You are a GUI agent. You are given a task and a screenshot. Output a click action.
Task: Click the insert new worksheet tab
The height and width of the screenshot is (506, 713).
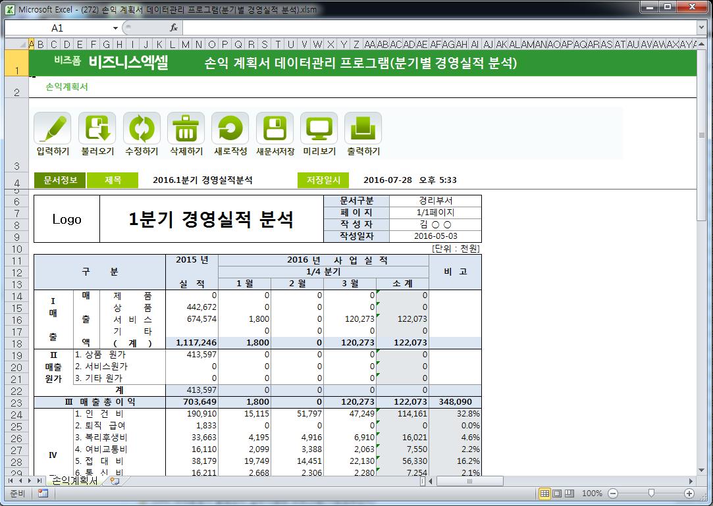coord(115,482)
